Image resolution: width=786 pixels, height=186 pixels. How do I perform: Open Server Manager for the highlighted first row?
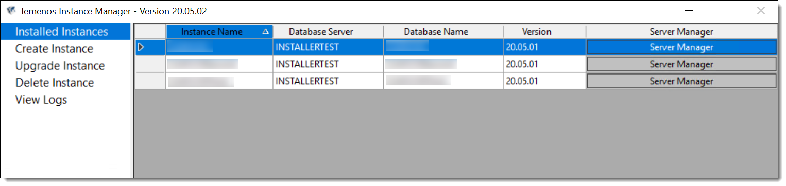(x=681, y=47)
